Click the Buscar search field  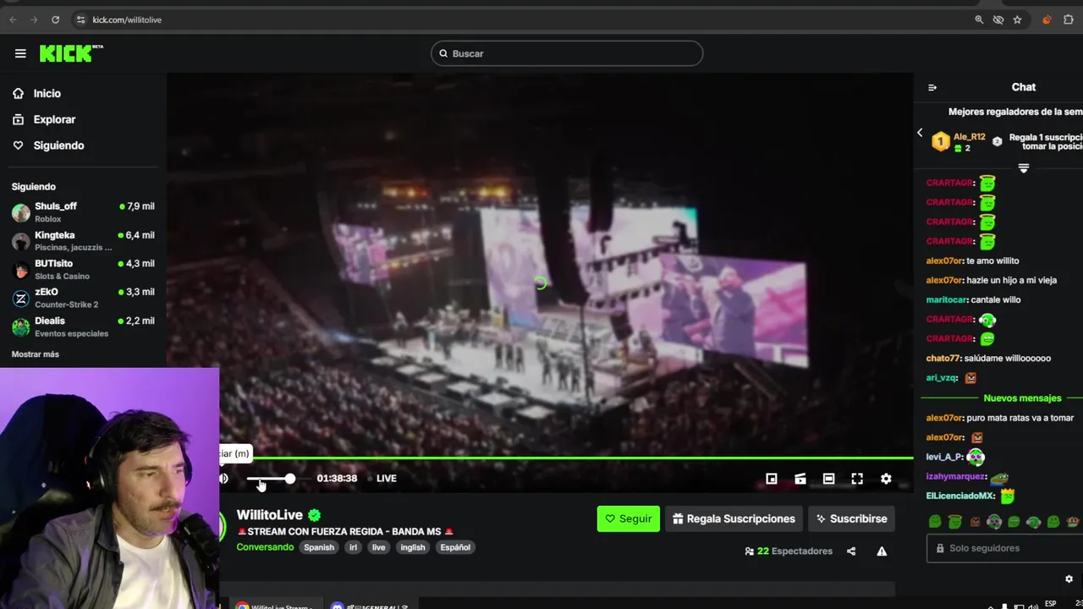(x=567, y=53)
